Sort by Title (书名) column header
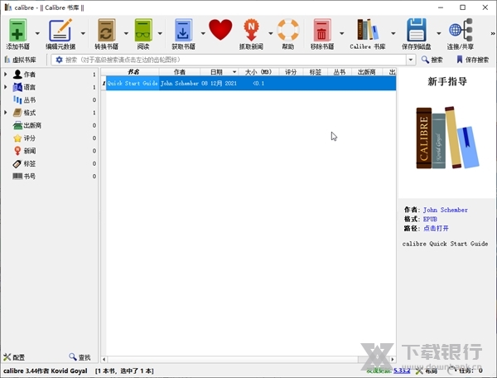 (133, 72)
